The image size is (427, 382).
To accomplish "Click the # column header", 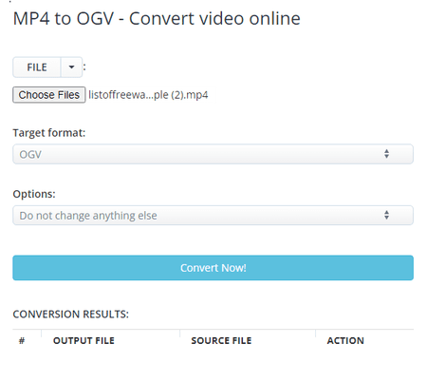I will (22, 341).
